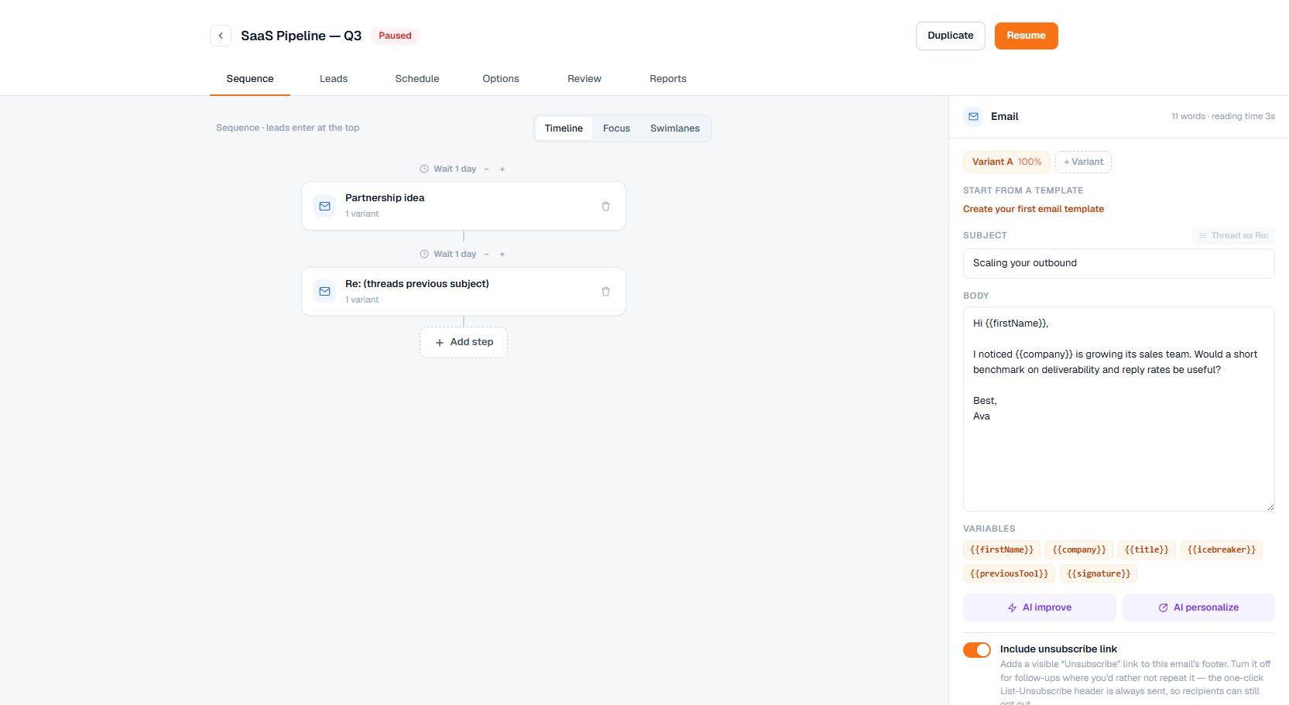1289x705 pixels.
Task: Open the Review tab
Action: click(585, 79)
